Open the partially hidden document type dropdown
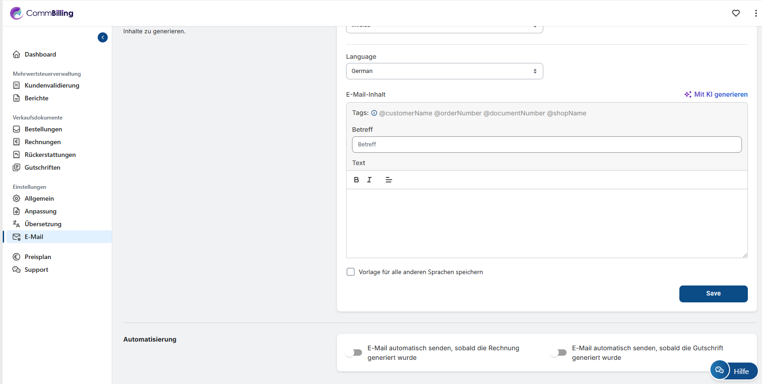The height and width of the screenshot is (384, 762). (x=444, y=28)
